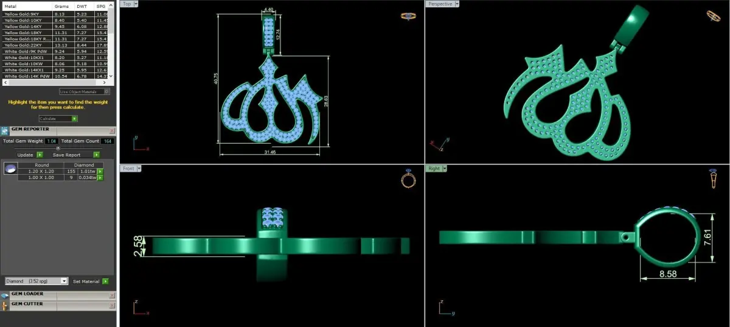The height and width of the screenshot is (327, 730).
Task: Open the Perspective viewport dropdown arrow
Action: point(457,4)
